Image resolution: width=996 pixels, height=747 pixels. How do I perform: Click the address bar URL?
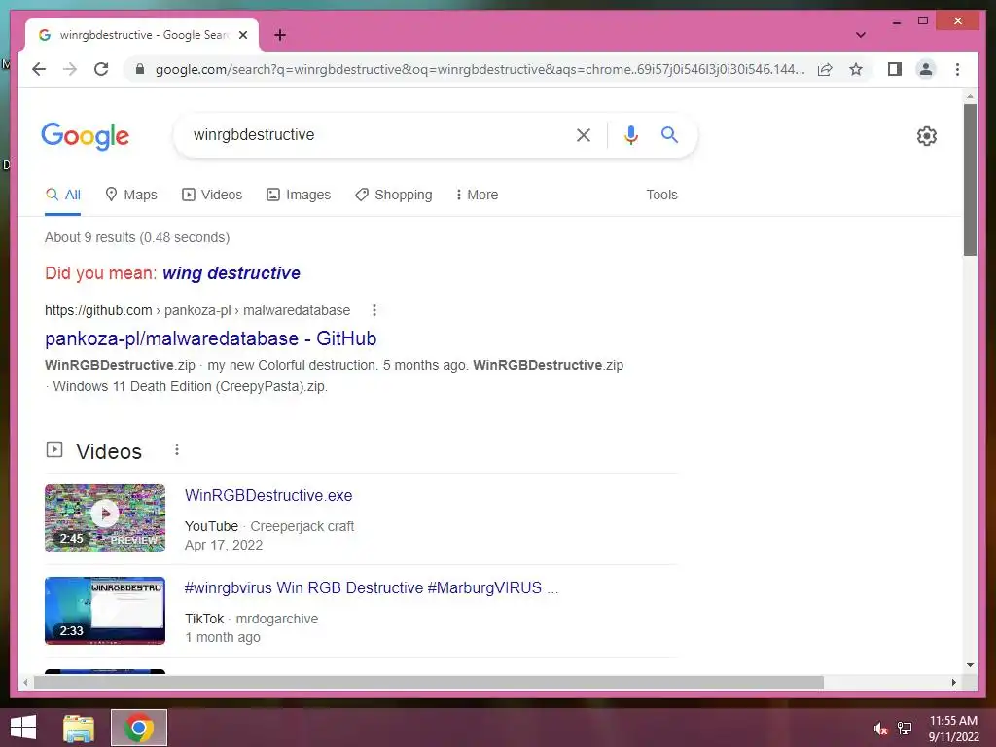point(480,69)
